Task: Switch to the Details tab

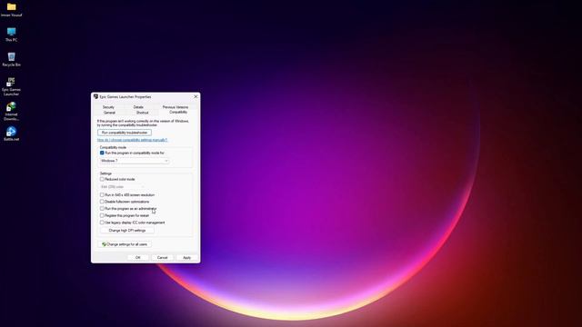Action: tap(138, 107)
